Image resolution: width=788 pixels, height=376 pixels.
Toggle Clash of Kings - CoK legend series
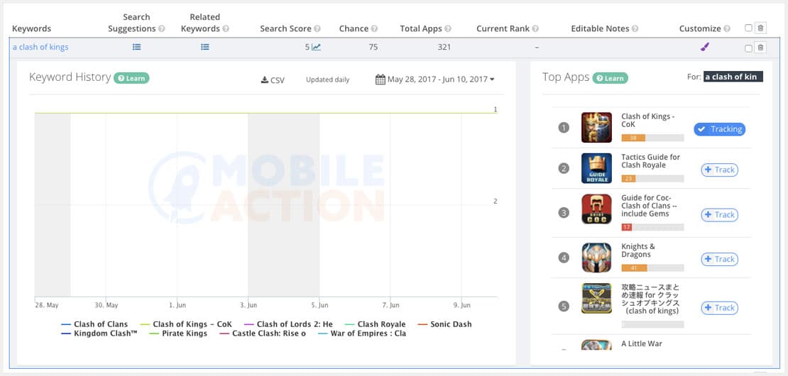tap(186, 324)
